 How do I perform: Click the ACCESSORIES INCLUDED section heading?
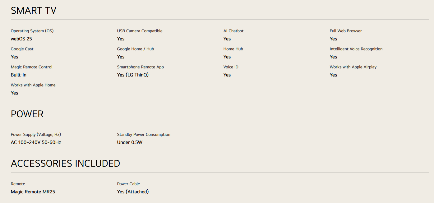tap(65, 164)
